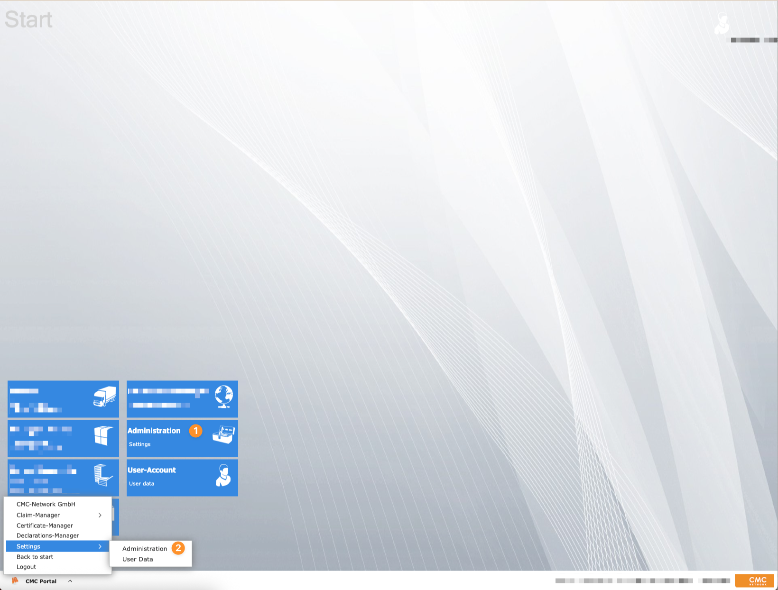Select Administration in the Settings submenu

pos(145,548)
